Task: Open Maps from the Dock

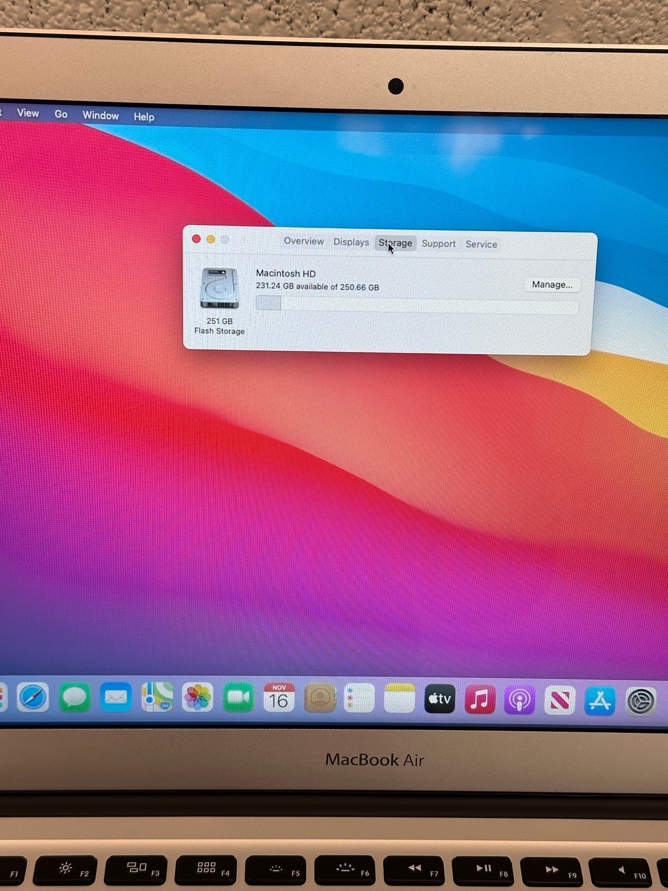Action: tap(157, 697)
